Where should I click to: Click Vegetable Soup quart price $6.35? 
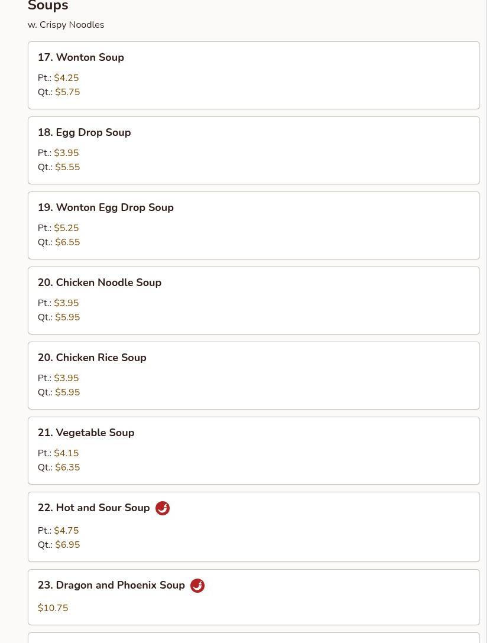pos(67,467)
